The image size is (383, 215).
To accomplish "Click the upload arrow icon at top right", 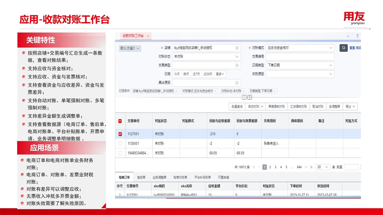I will 357,36.
